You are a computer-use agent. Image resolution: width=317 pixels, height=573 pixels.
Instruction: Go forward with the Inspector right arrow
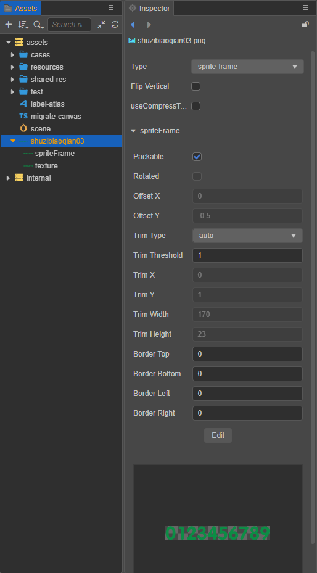pos(149,25)
